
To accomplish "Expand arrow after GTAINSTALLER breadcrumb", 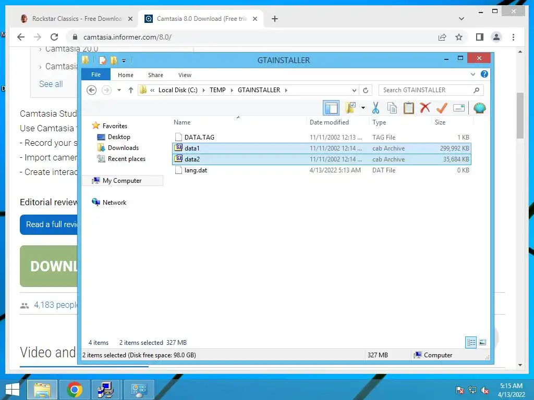I will point(286,90).
